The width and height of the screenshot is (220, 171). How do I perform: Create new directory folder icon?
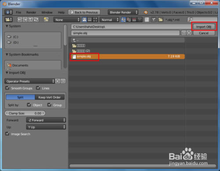[x=46, y=19]
